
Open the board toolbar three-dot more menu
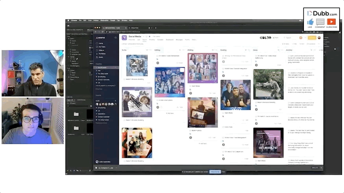point(319,44)
